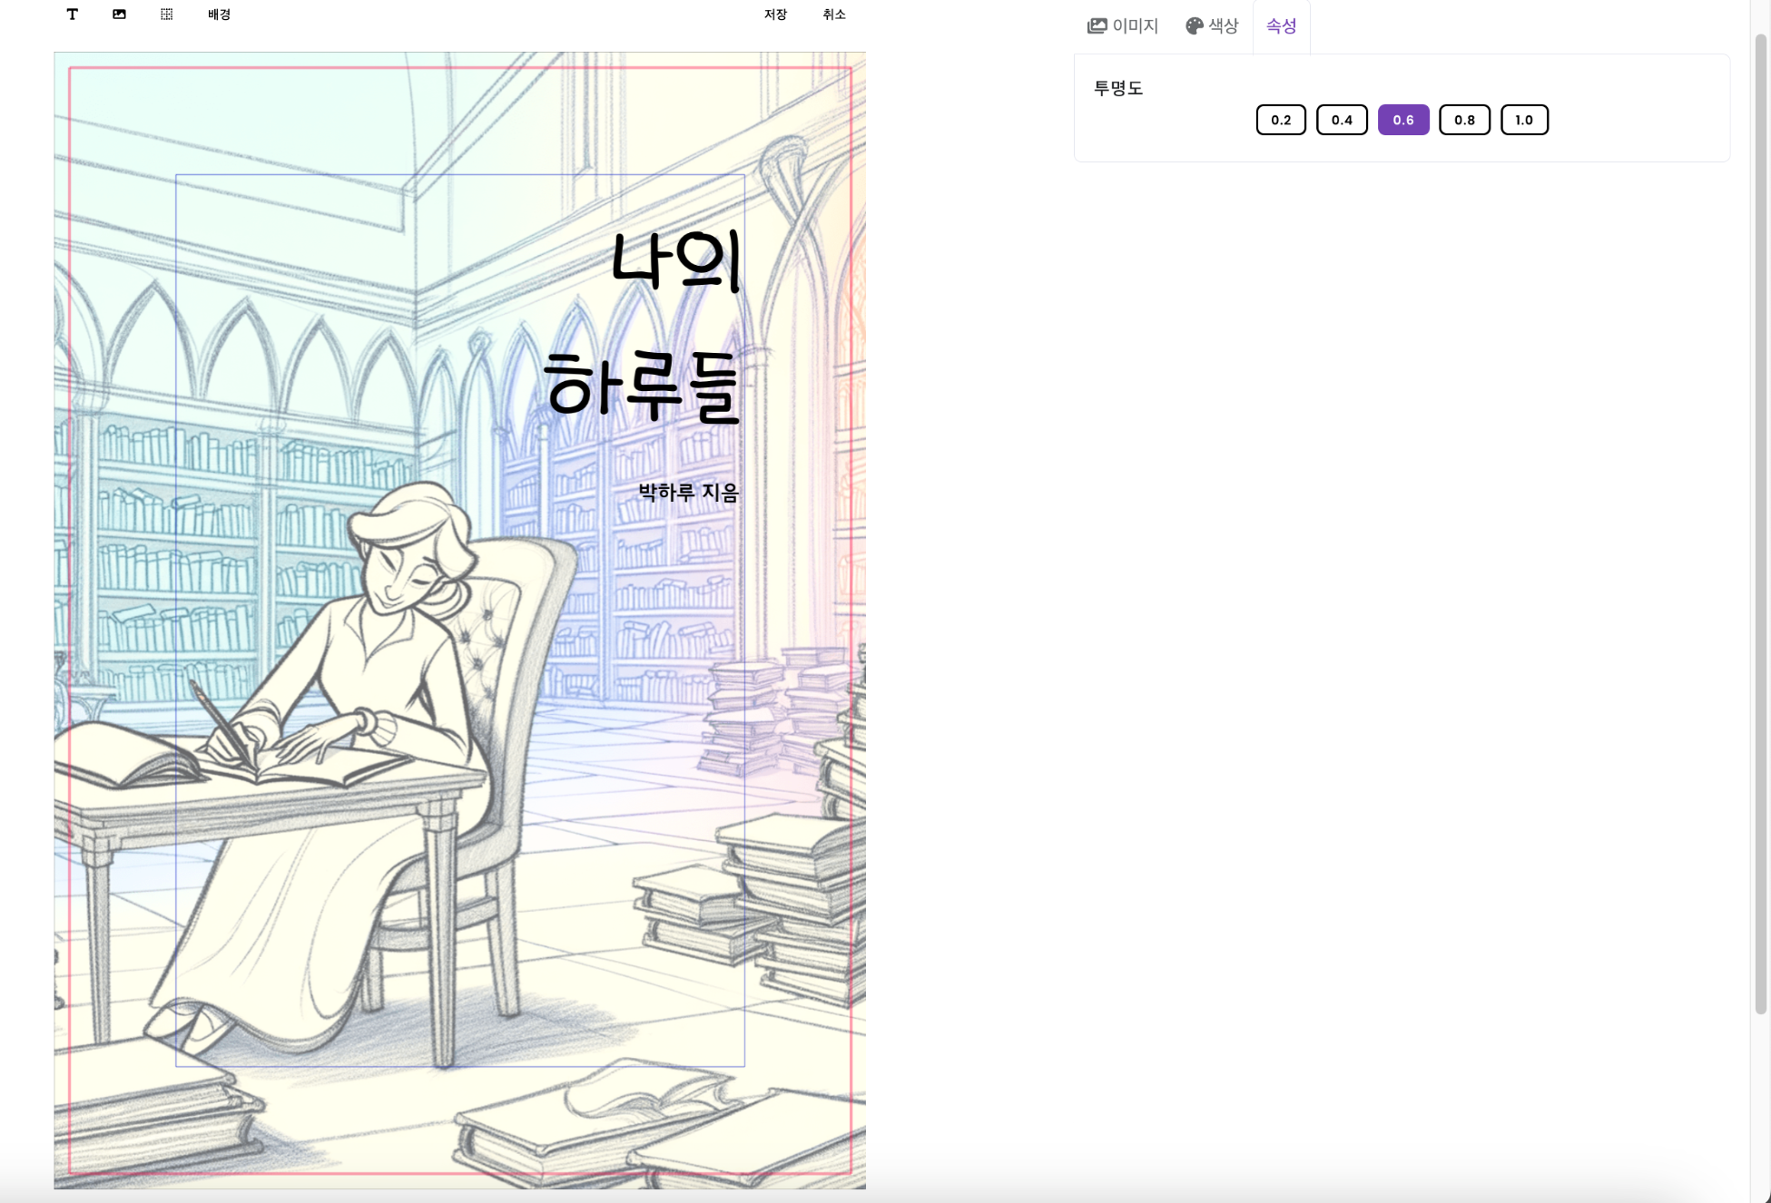Select the title text 나의
The width and height of the screenshot is (1771, 1203).
675,261
